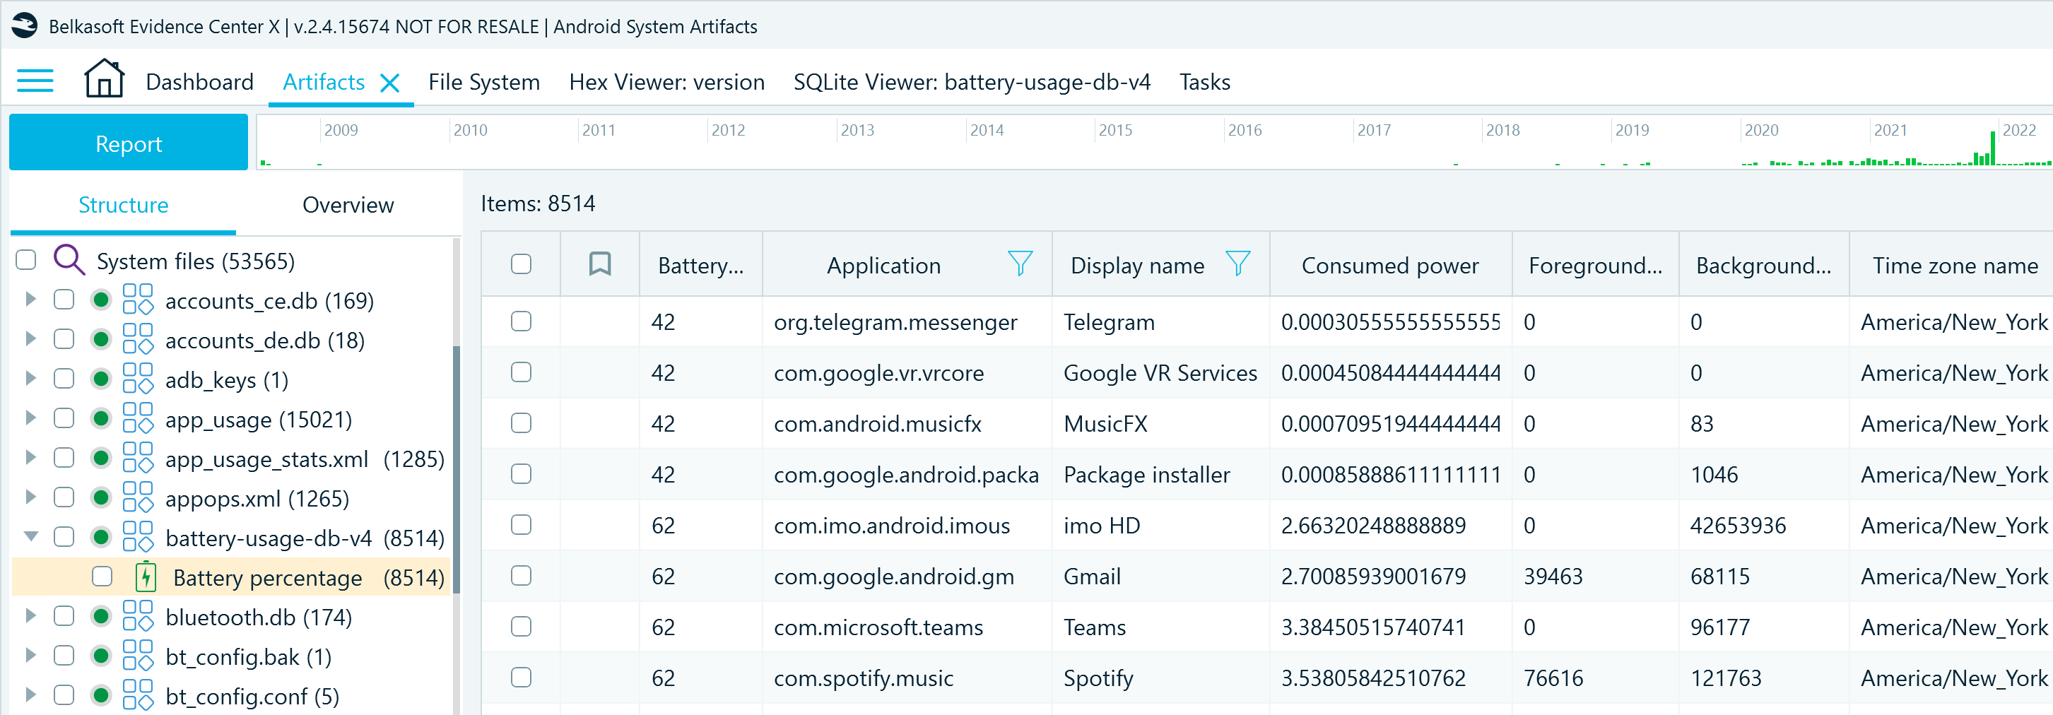Expand the app_usage tree node
Image resolution: width=2053 pixels, height=715 pixels.
point(31,418)
